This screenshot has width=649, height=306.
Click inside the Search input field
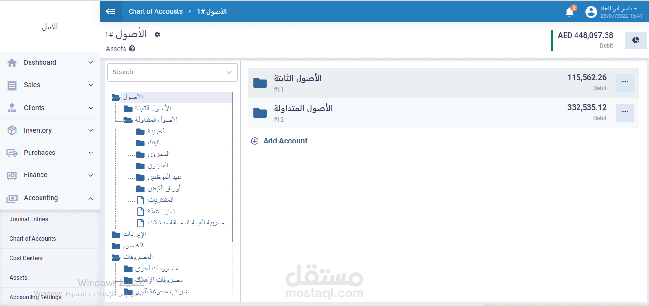pos(162,72)
